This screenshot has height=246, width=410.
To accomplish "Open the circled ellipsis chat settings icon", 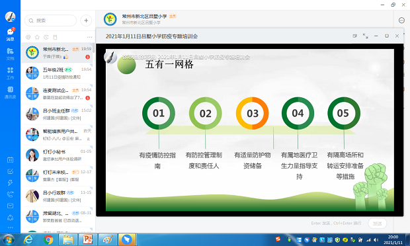I will pyautogui.click(x=401, y=20).
